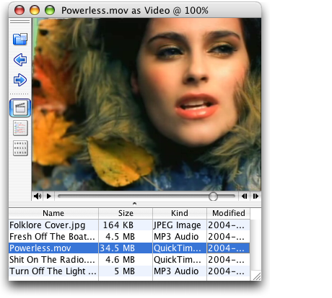Mute audio with the speaker icon
The image size is (332, 298).
[38, 197]
